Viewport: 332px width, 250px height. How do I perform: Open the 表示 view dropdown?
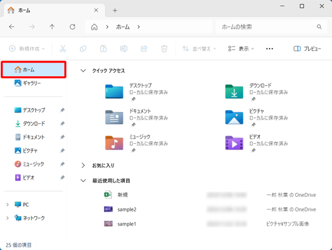(x=241, y=48)
